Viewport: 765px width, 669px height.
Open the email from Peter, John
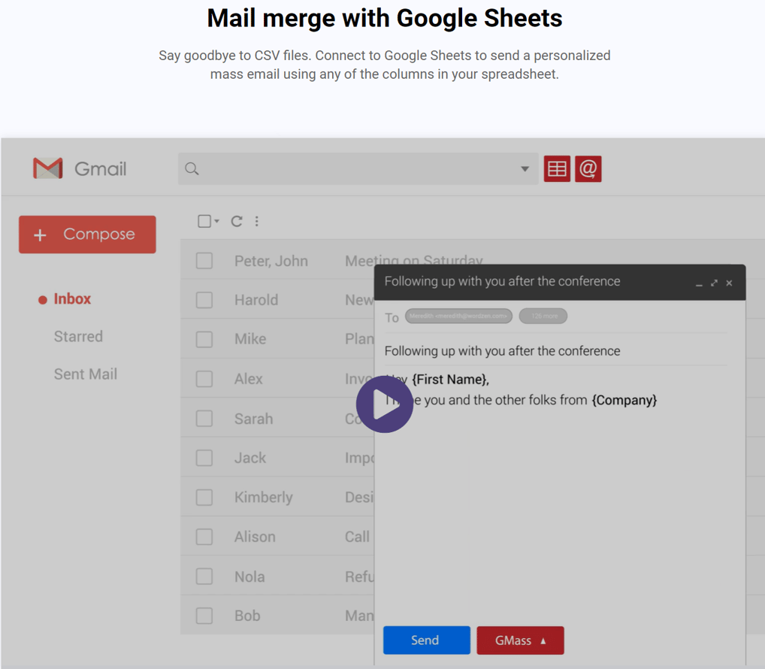pyautogui.click(x=271, y=261)
